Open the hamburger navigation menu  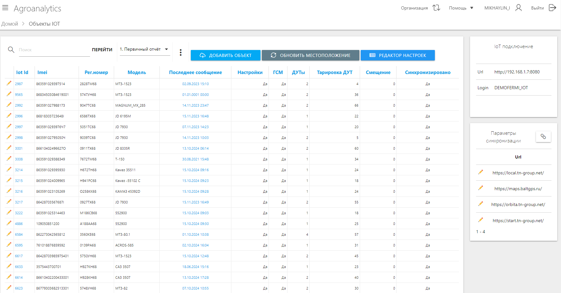(x=5, y=8)
